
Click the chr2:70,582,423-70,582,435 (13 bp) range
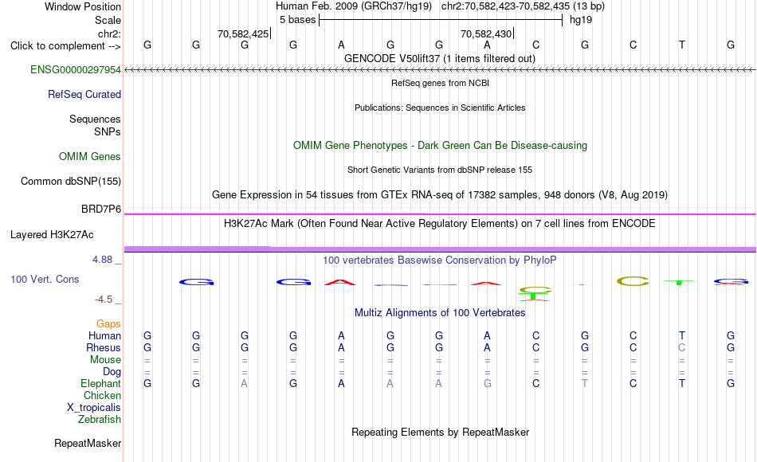(x=523, y=6)
